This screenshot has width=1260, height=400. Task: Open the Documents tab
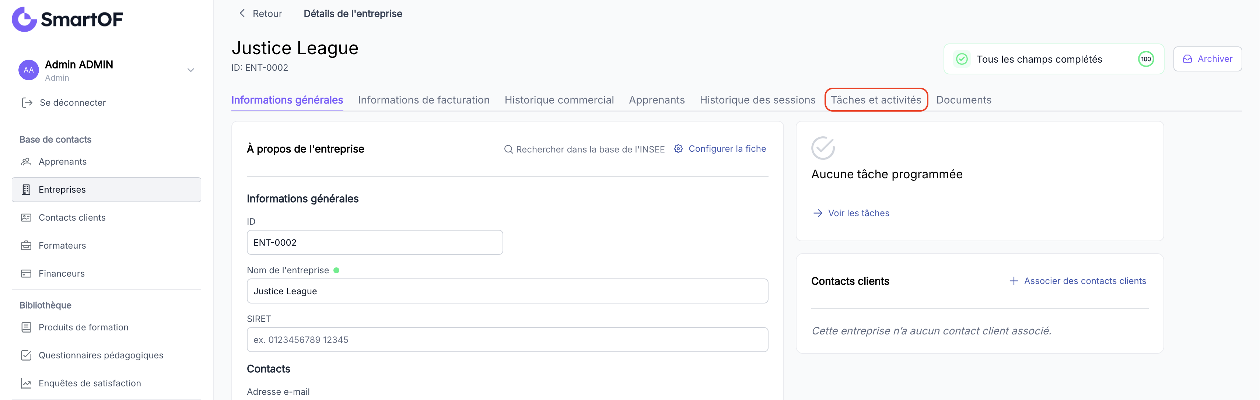pyautogui.click(x=963, y=100)
